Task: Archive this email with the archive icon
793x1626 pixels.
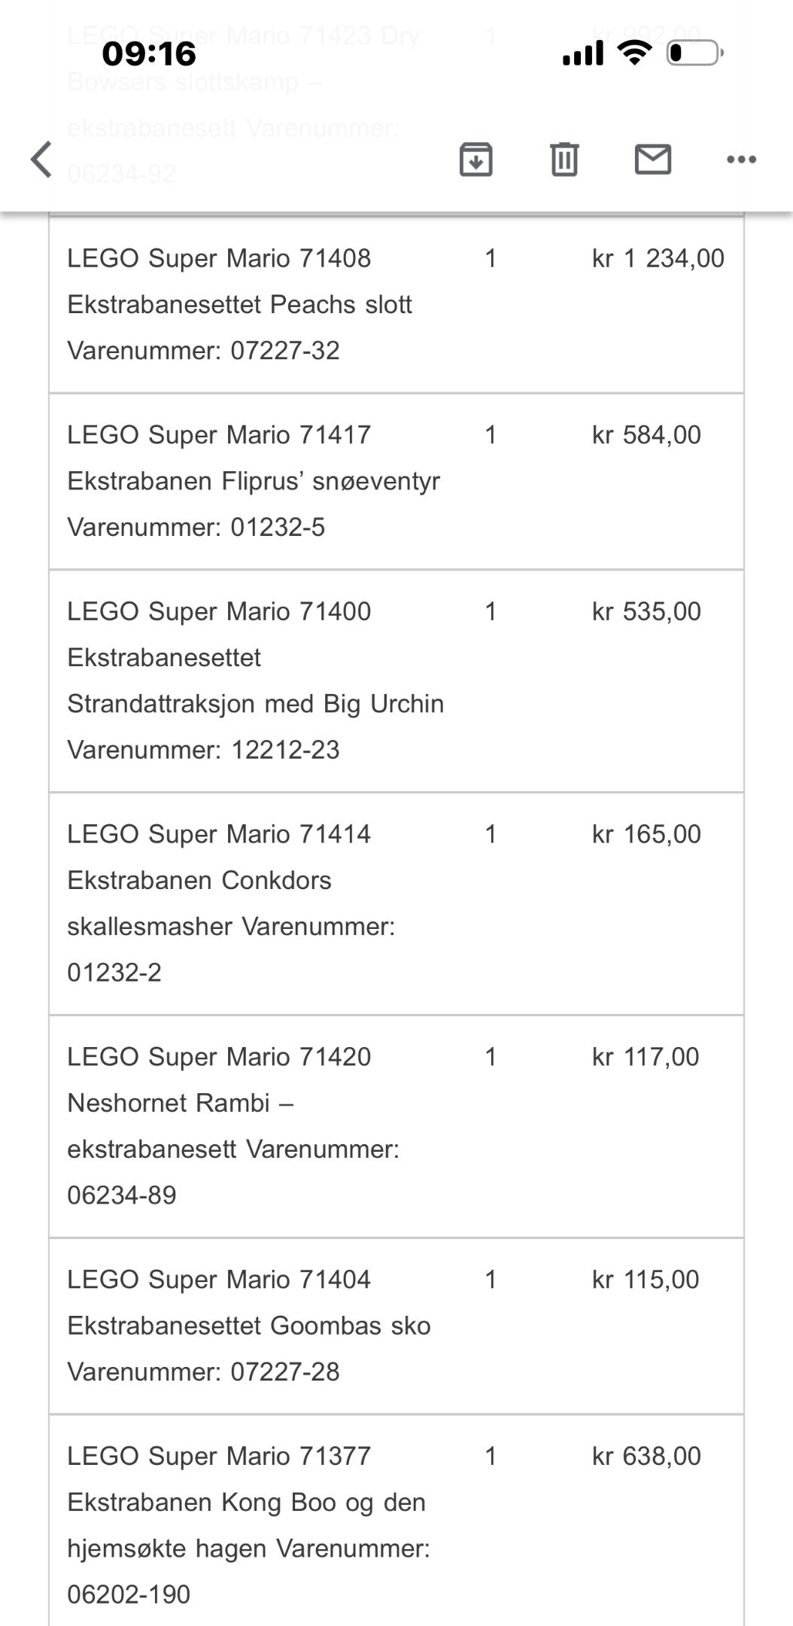Action: 475,160
